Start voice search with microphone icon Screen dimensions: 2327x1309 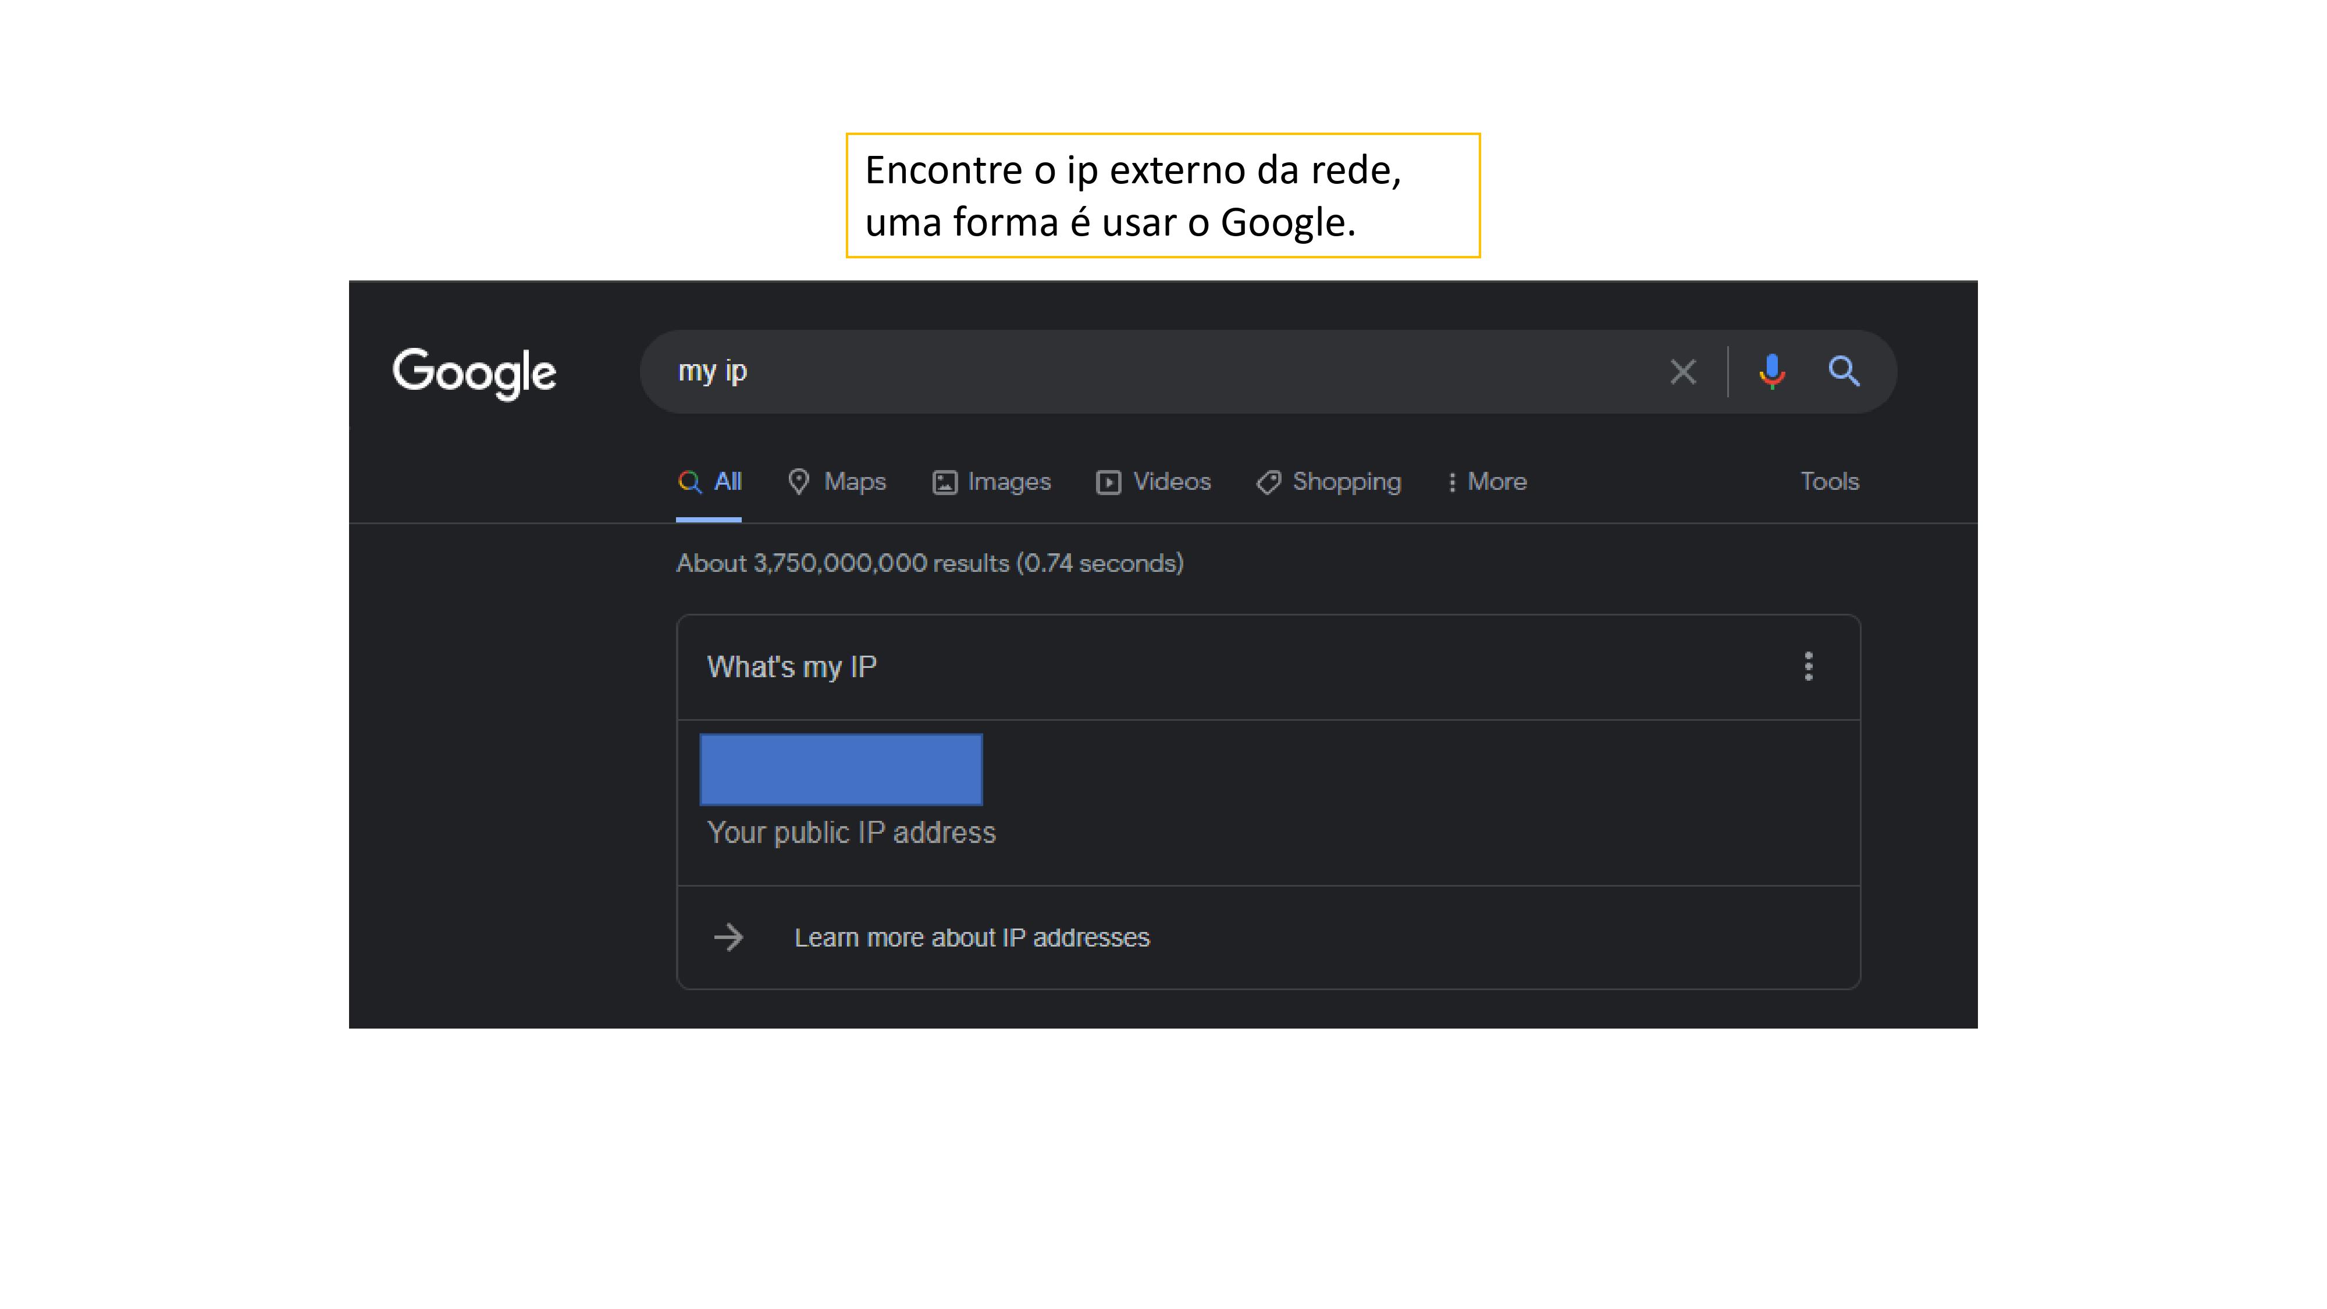(x=1771, y=371)
